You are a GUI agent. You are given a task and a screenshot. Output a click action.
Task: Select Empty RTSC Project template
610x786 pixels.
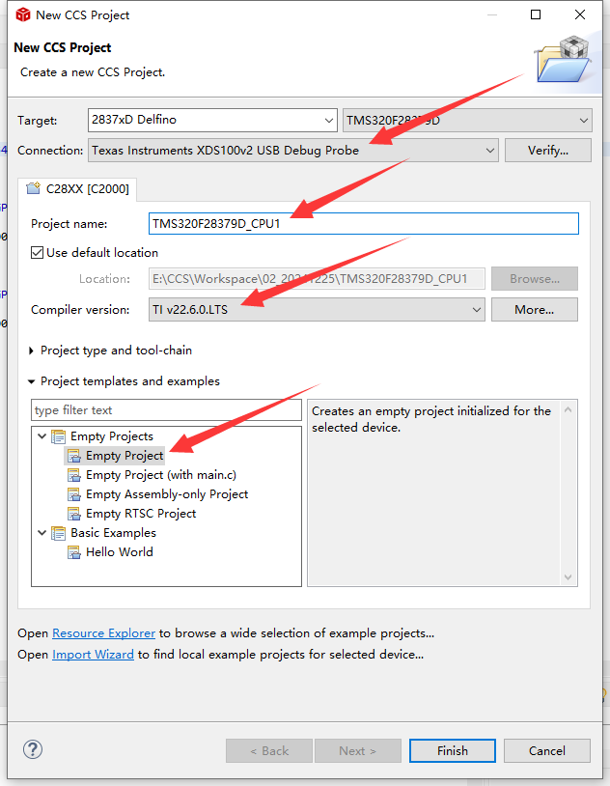pyautogui.click(x=141, y=514)
